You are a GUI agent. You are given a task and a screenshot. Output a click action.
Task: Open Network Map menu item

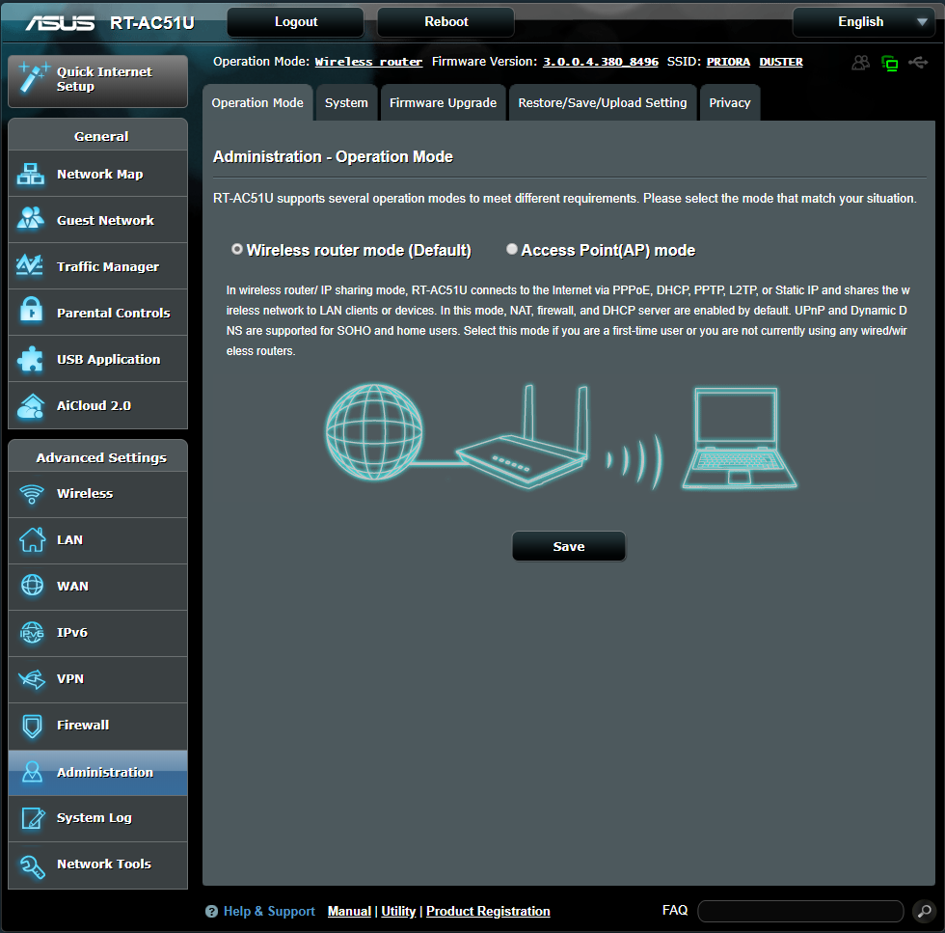97,174
